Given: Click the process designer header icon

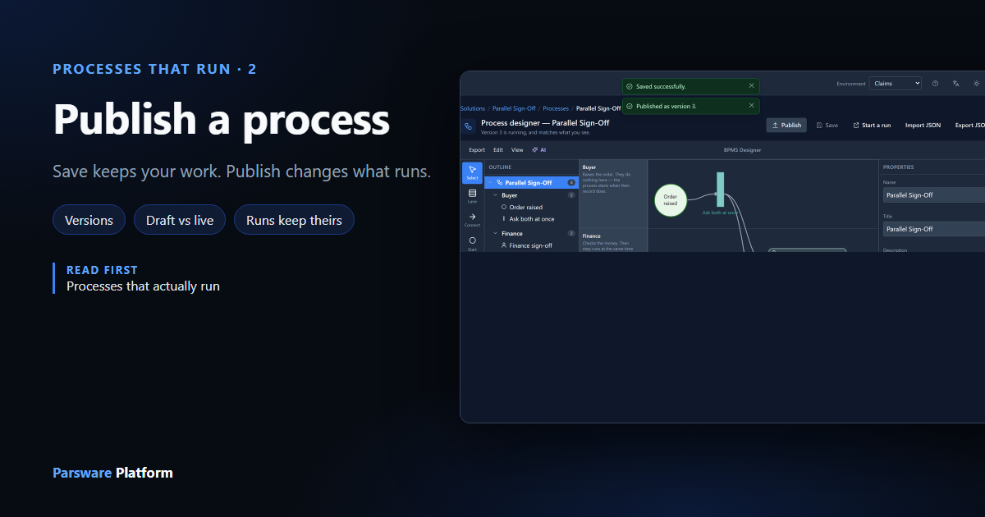Looking at the screenshot, I should click(469, 126).
